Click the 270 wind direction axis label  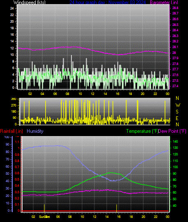coord(14,106)
